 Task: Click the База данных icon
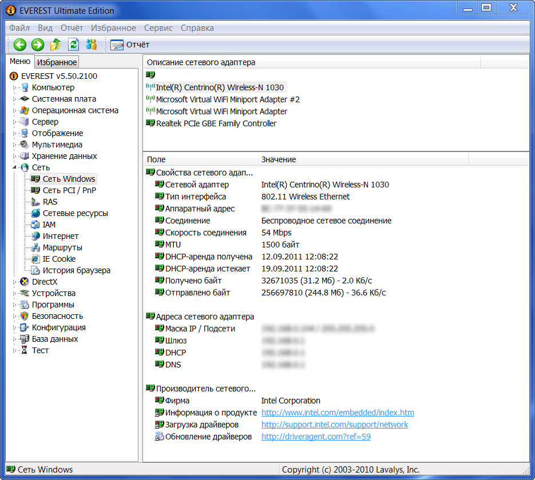[x=25, y=339]
